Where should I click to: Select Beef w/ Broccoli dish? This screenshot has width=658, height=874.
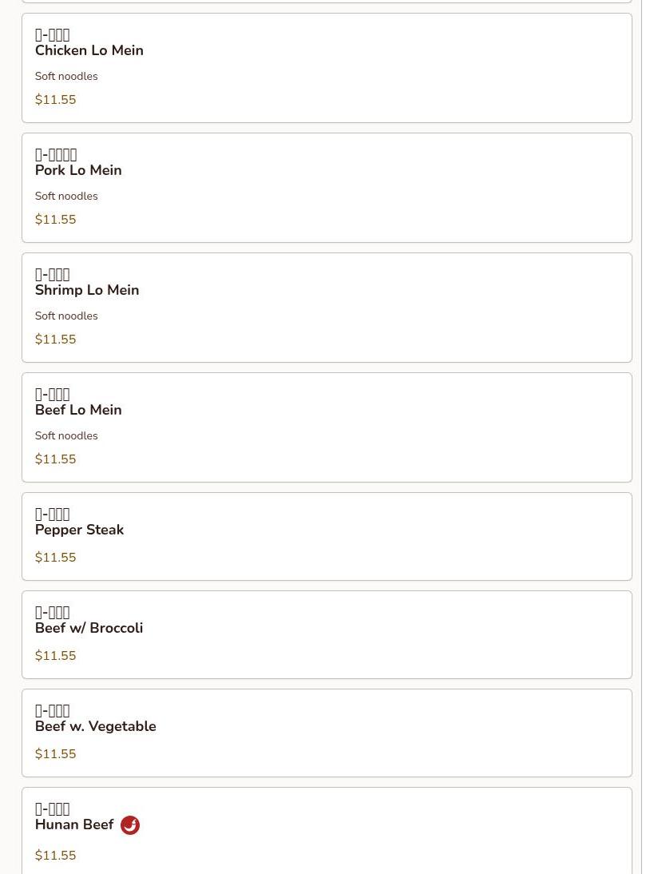89,628
